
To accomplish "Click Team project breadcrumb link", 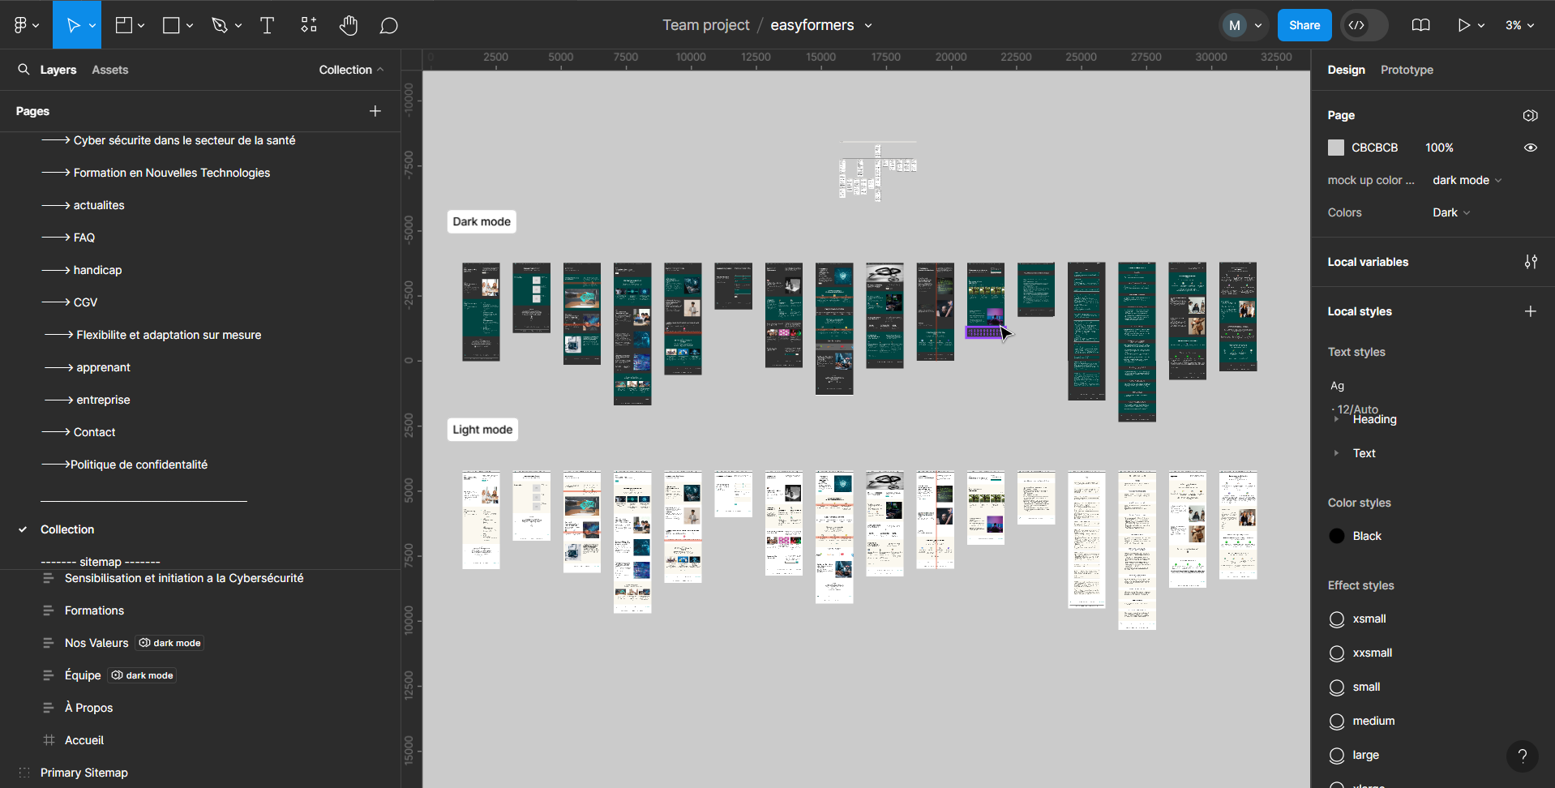I will tap(705, 25).
